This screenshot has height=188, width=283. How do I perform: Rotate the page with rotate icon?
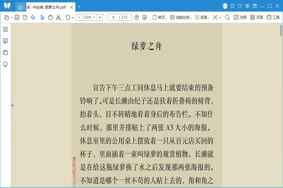pos(68,18)
